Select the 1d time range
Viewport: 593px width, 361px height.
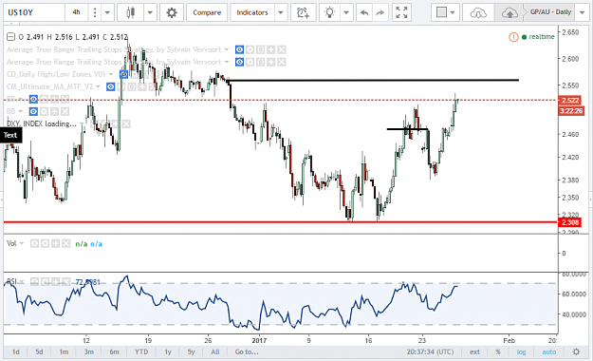[x=16, y=351]
